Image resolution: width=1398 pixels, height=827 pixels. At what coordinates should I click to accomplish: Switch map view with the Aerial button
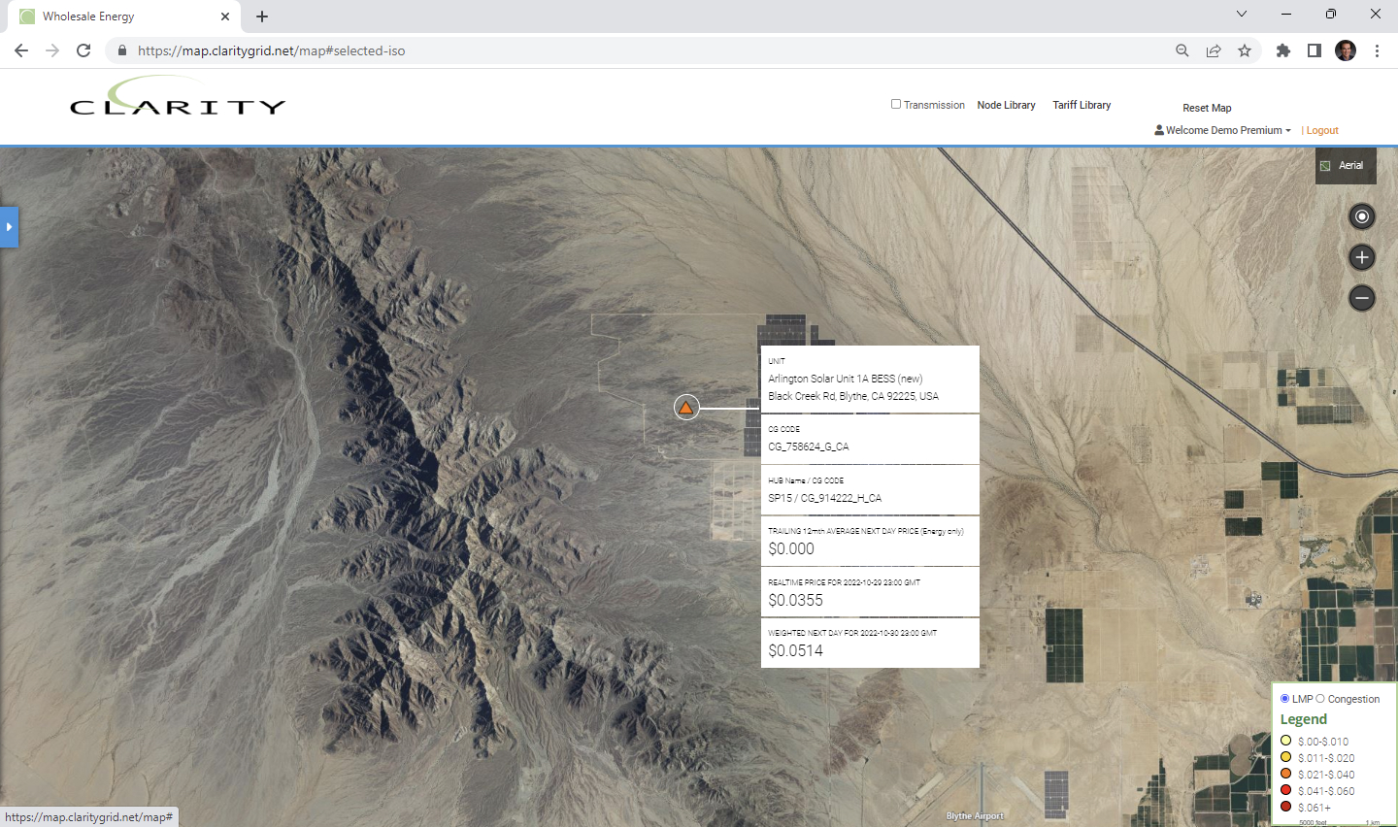1346,166
